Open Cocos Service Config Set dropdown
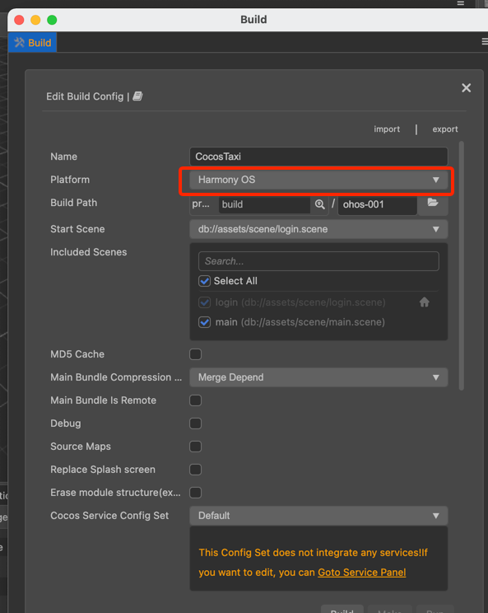Viewport: 488px width, 613px height. click(x=318, y=516)
